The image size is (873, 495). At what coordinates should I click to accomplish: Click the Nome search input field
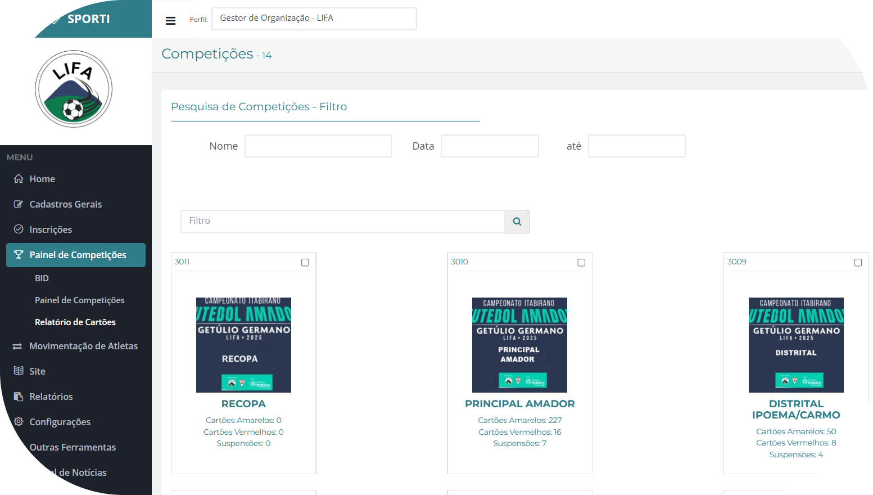[x=318, y=146]
